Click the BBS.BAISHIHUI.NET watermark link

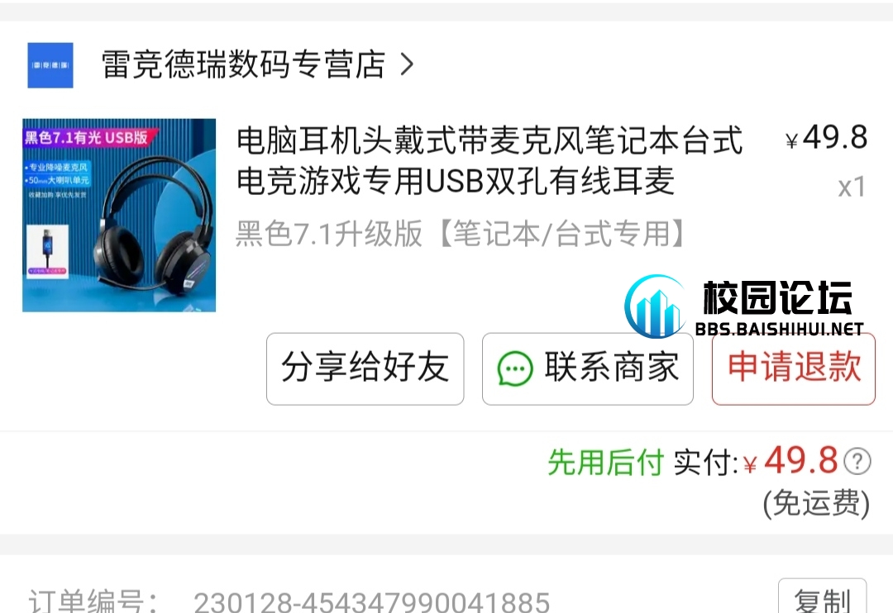coord(779,329)
